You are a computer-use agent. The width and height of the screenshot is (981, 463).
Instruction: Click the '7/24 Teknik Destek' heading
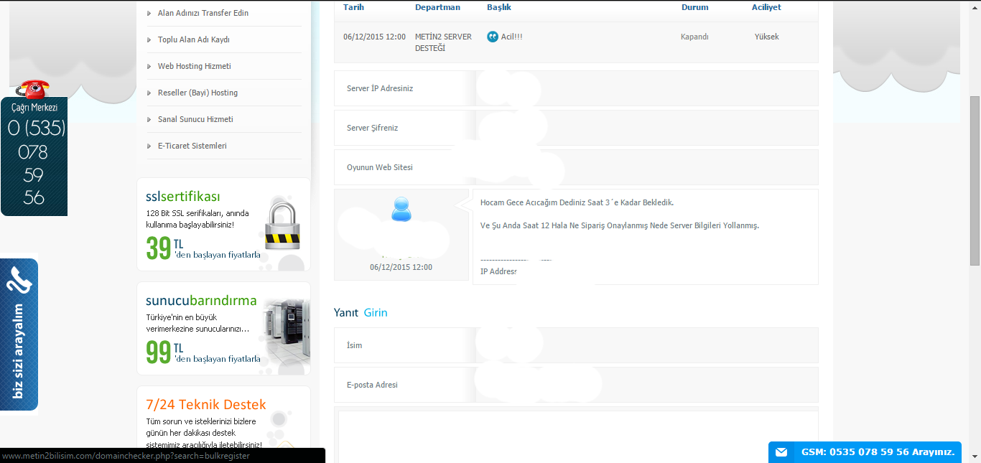click(206, 405)
